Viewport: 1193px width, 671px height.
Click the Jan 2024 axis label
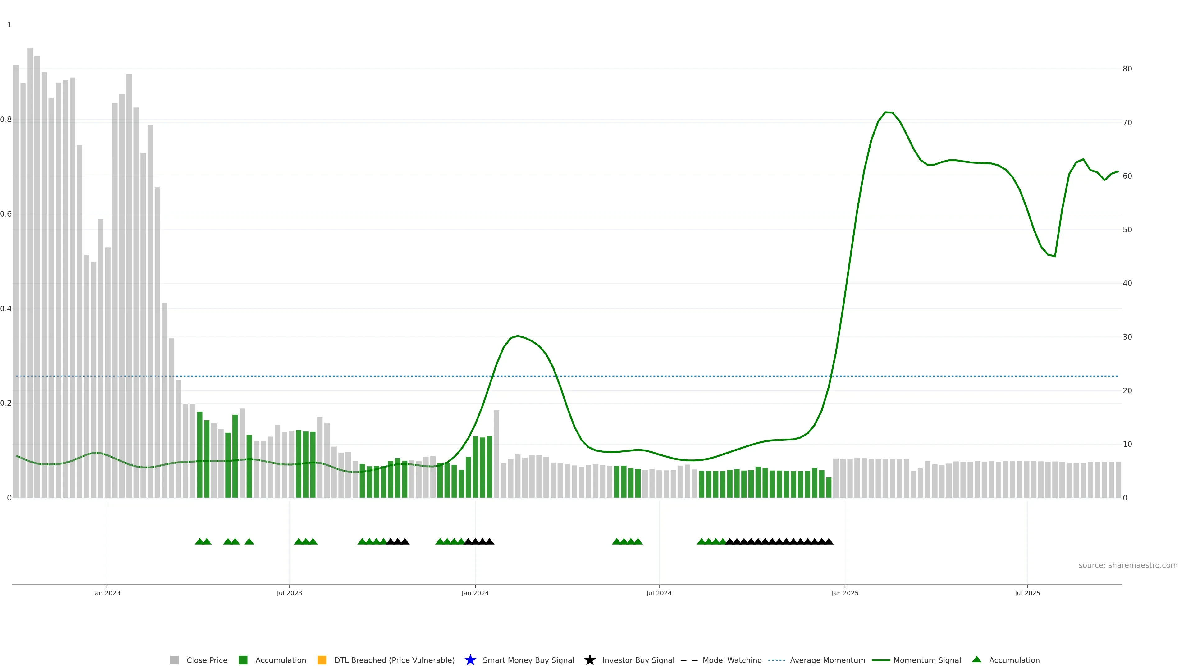(475, 593)
